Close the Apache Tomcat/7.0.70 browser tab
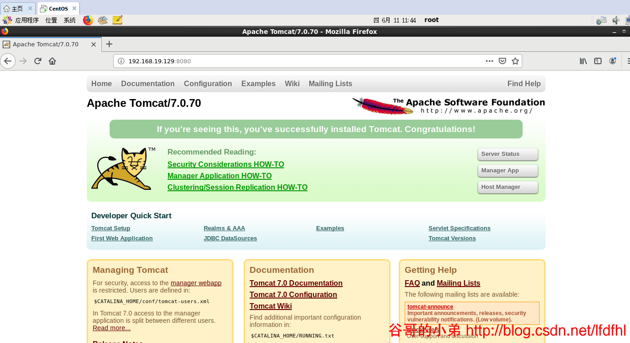This screenshot has width=630, height=343. click(x=94, y=44)
